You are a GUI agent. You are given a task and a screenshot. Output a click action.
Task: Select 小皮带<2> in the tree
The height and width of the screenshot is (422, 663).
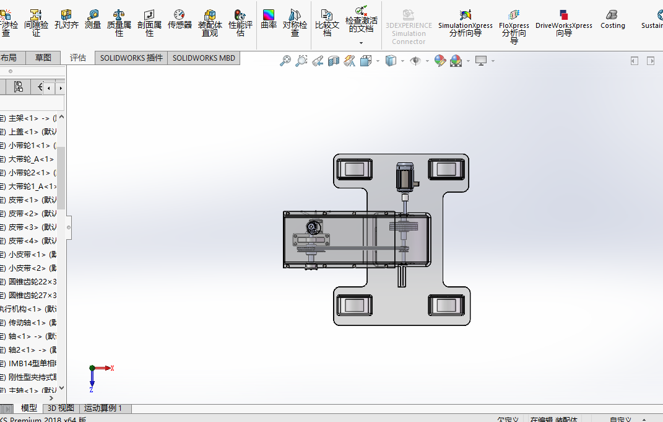tap(28, 268)
